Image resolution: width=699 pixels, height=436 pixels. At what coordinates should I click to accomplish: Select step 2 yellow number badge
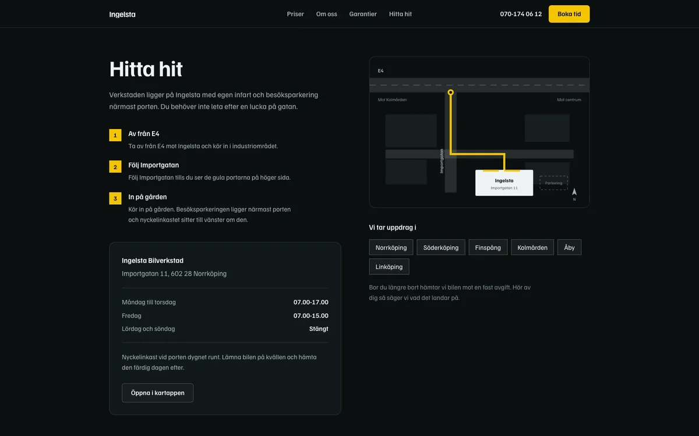(x=115, y=167)
